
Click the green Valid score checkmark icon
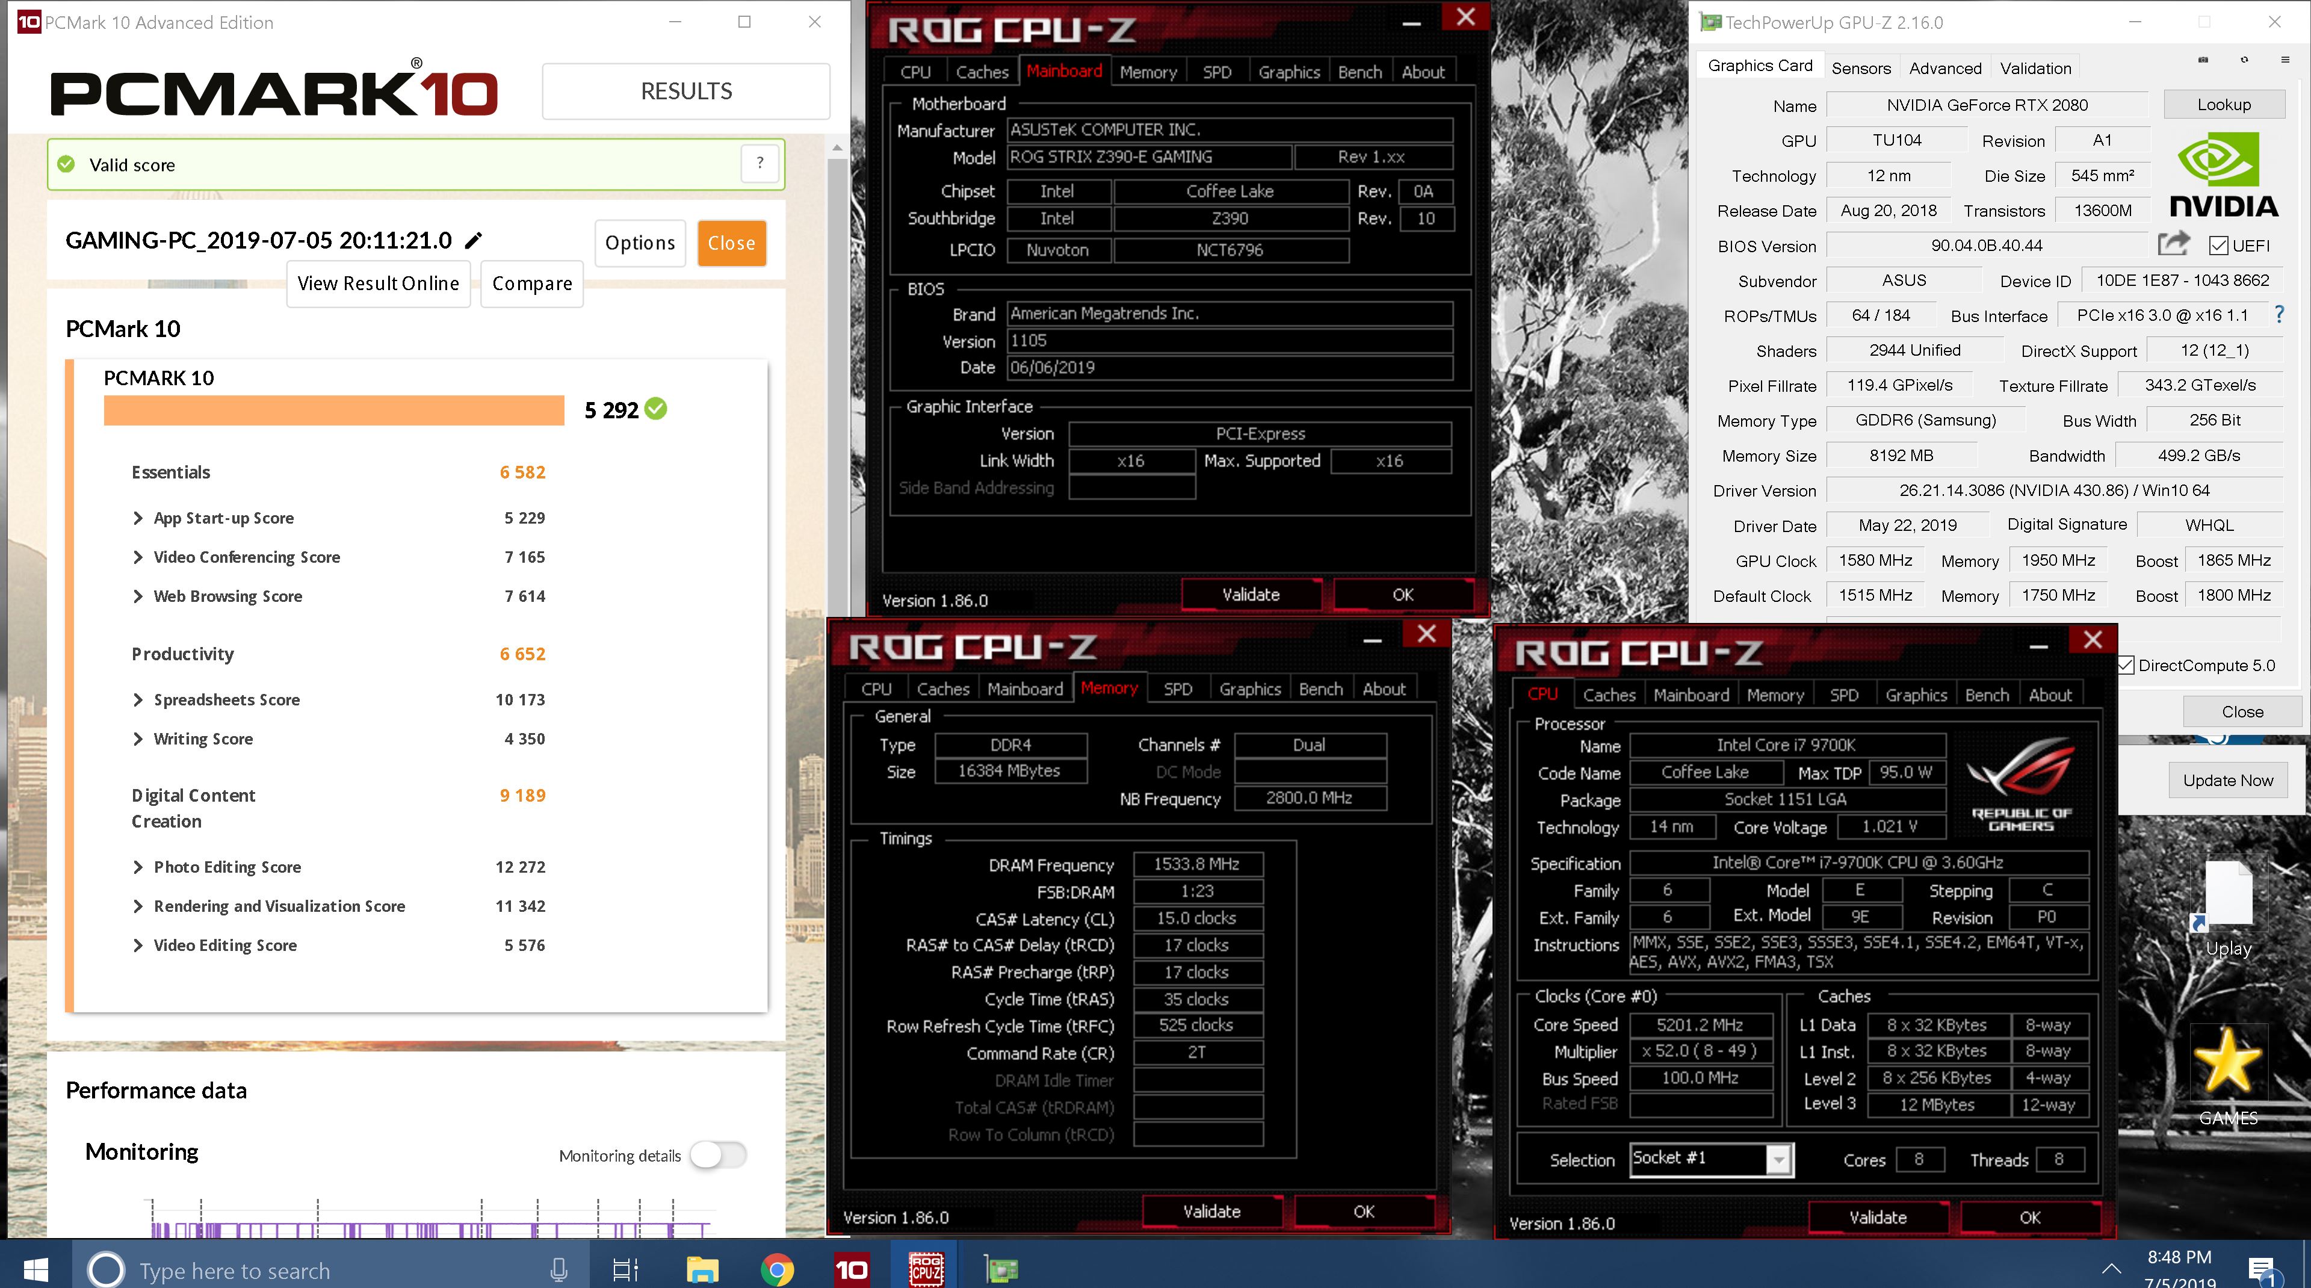tap(66, 164)
